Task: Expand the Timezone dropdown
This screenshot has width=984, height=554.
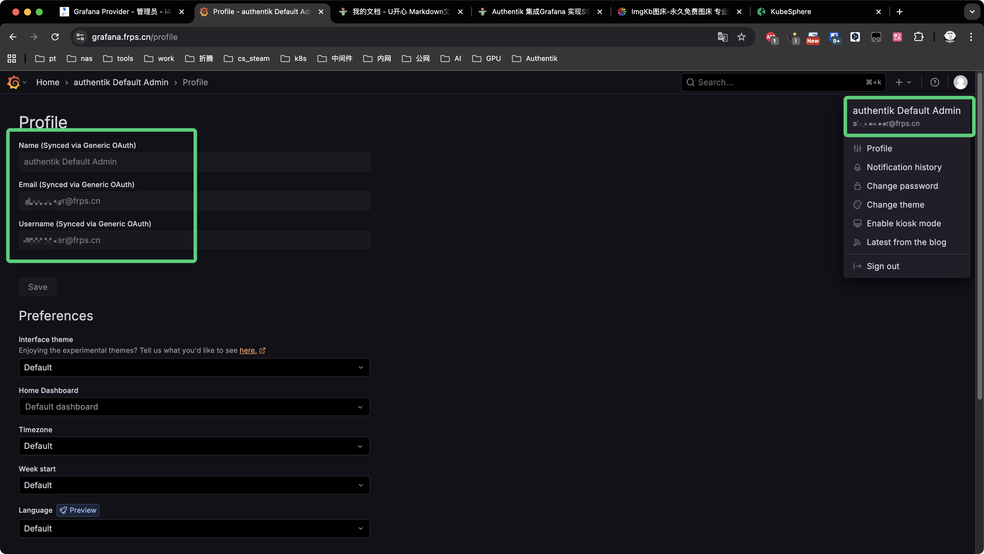Action: [x=194, y=446]
